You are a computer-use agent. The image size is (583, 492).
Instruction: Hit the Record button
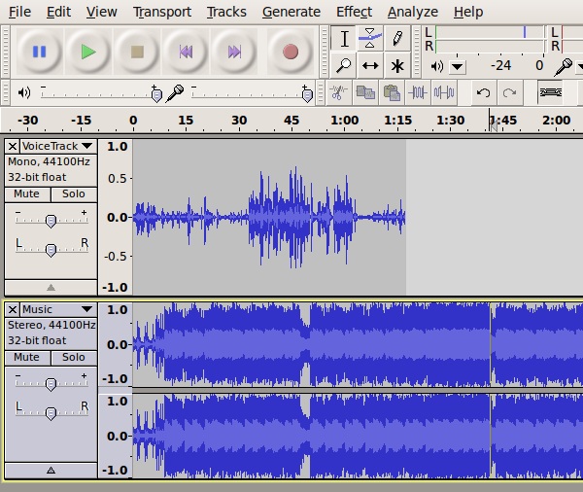(290, 52)
